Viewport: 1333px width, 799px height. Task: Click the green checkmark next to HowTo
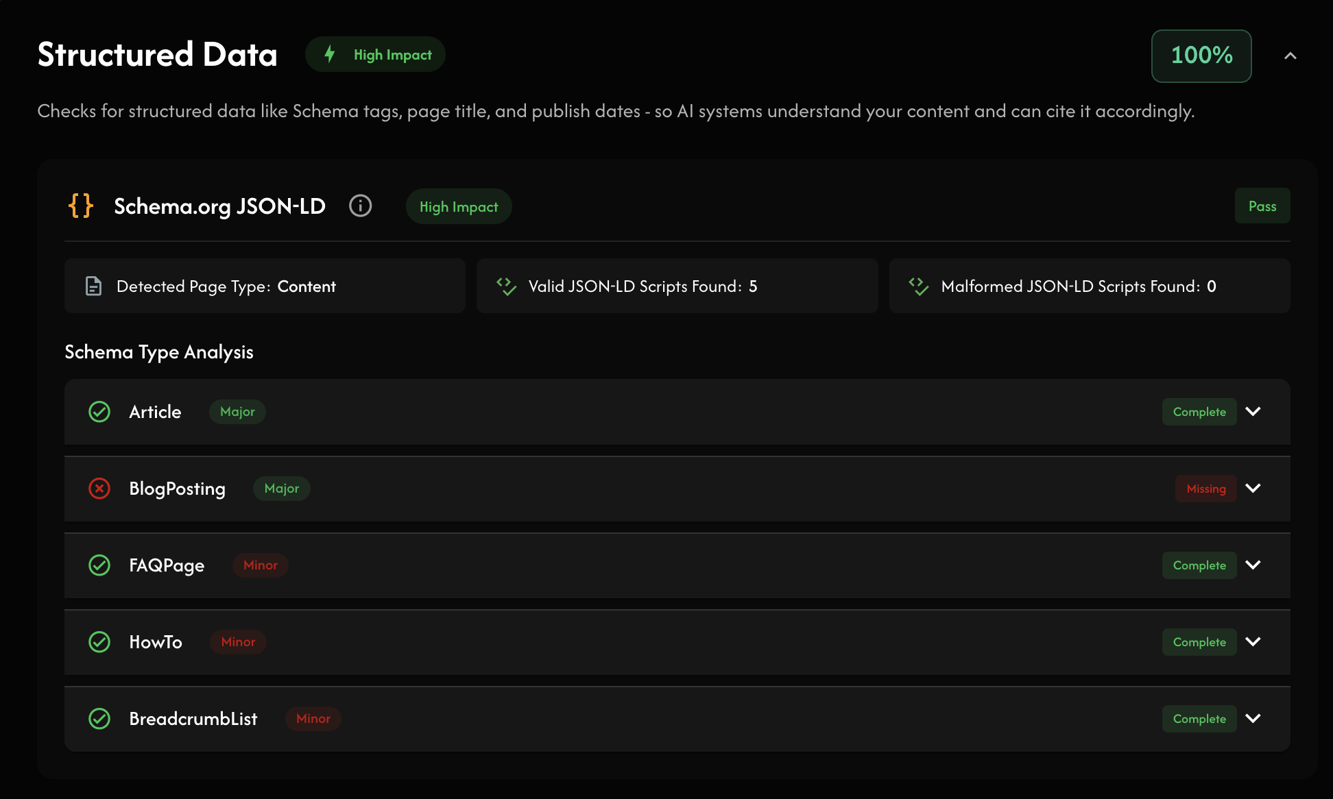click(x=99, y=642)
